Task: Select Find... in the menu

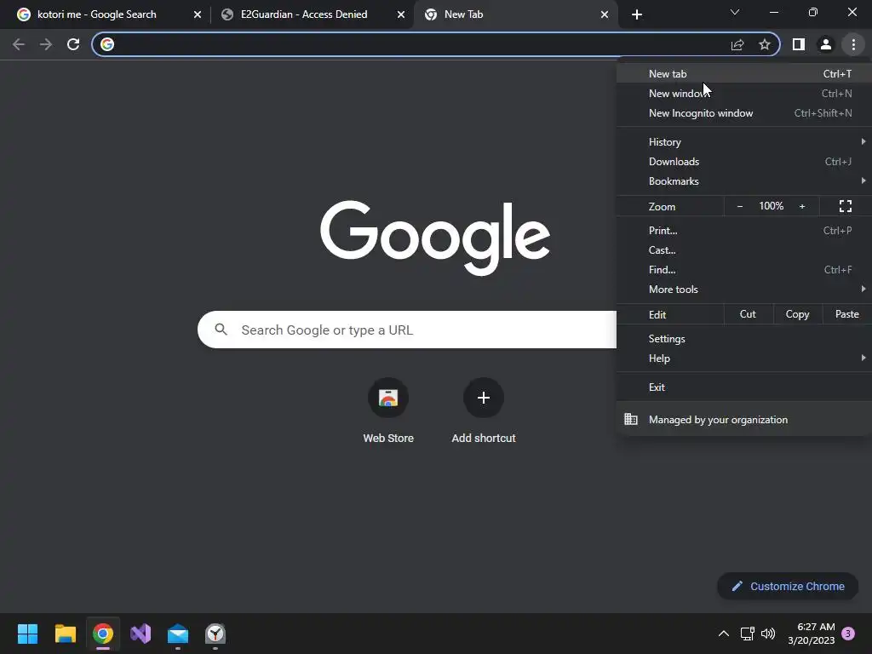Action: coord(744,270)
